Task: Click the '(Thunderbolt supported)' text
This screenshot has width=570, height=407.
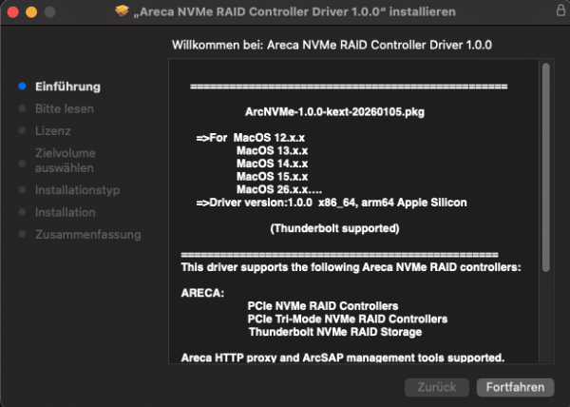Action: 334,228
